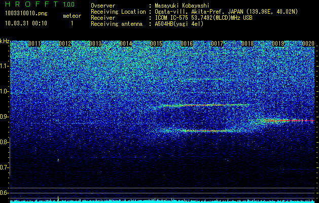Click the meteor echo dot near 0012
319x203 pixels.
pyautogui.click(x=58, y=160)
